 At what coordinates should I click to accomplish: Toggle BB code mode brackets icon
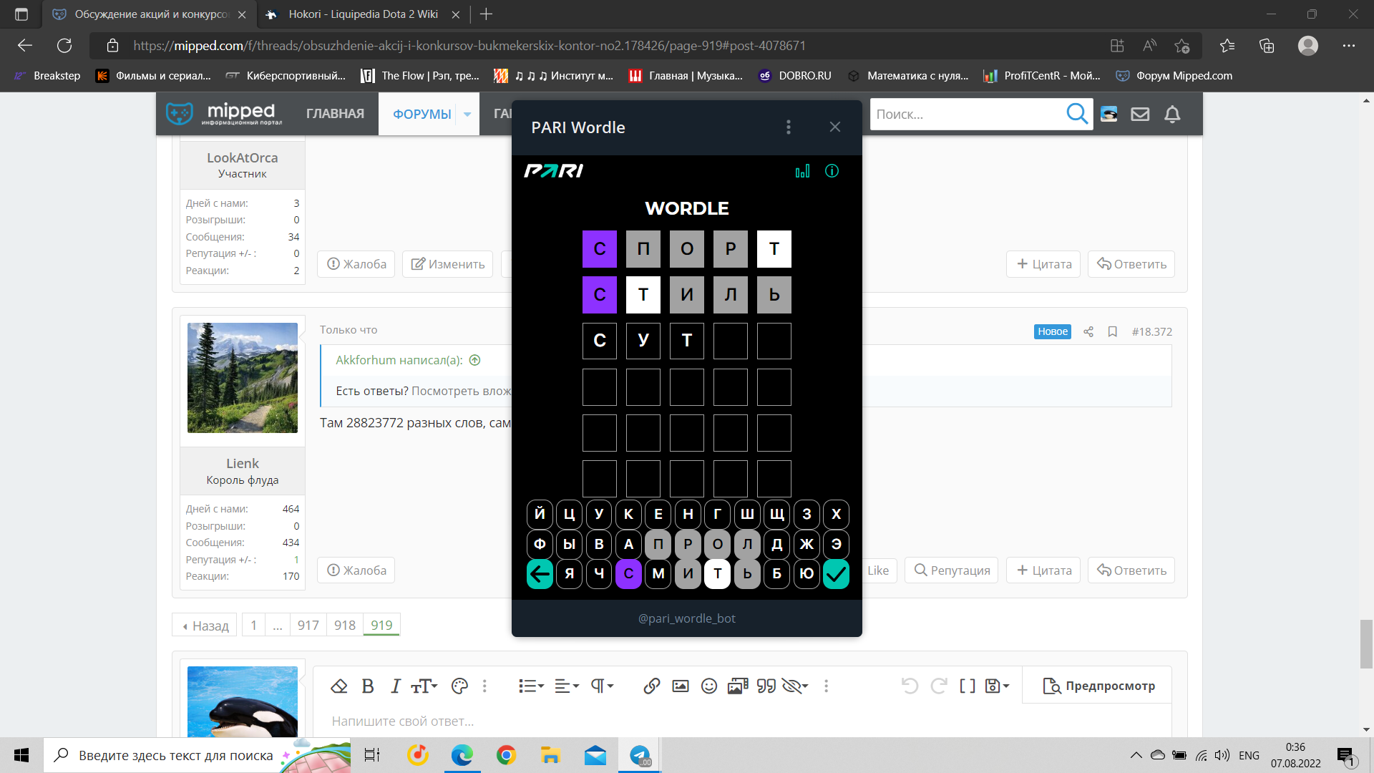[x=968, y=686]
